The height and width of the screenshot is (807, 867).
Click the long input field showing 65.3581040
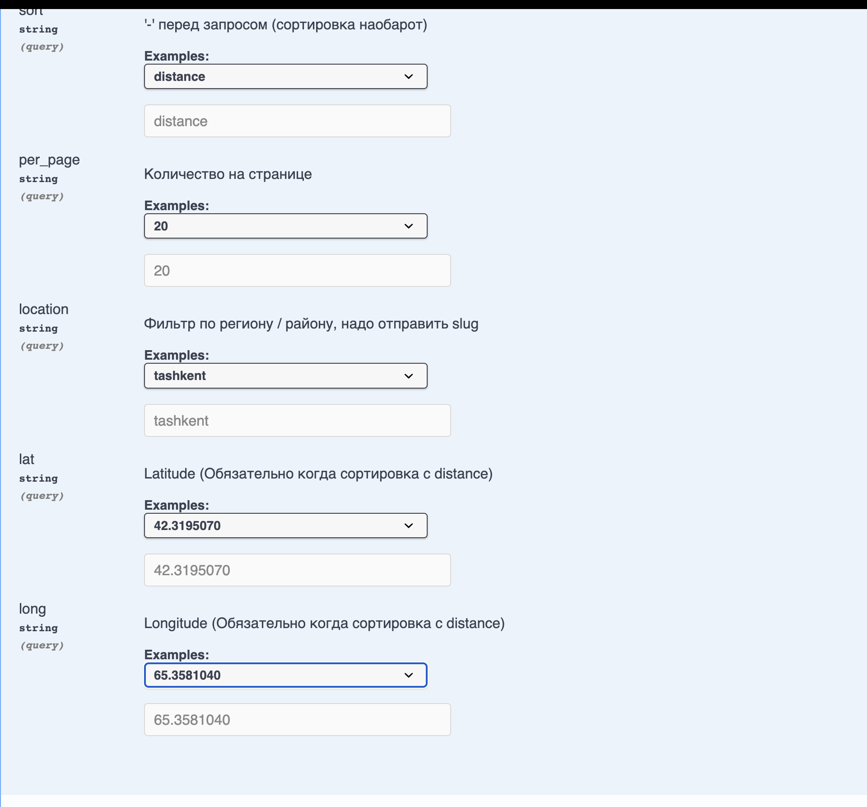point(297,720)
